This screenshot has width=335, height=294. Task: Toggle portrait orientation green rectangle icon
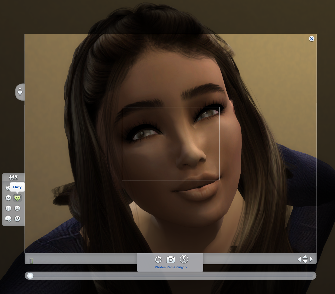click(31, 261)
